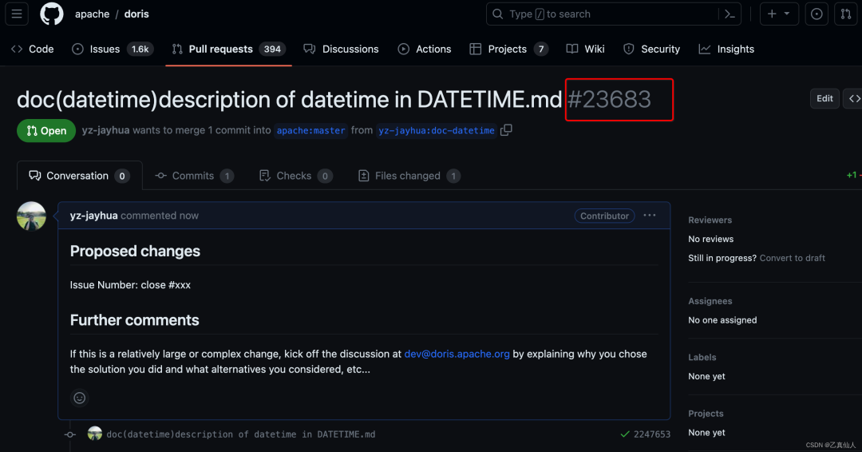The height and width of the screenshot is (452, 862).
Task: Open the Assignees sidebar section
Action: pos(710,301)
